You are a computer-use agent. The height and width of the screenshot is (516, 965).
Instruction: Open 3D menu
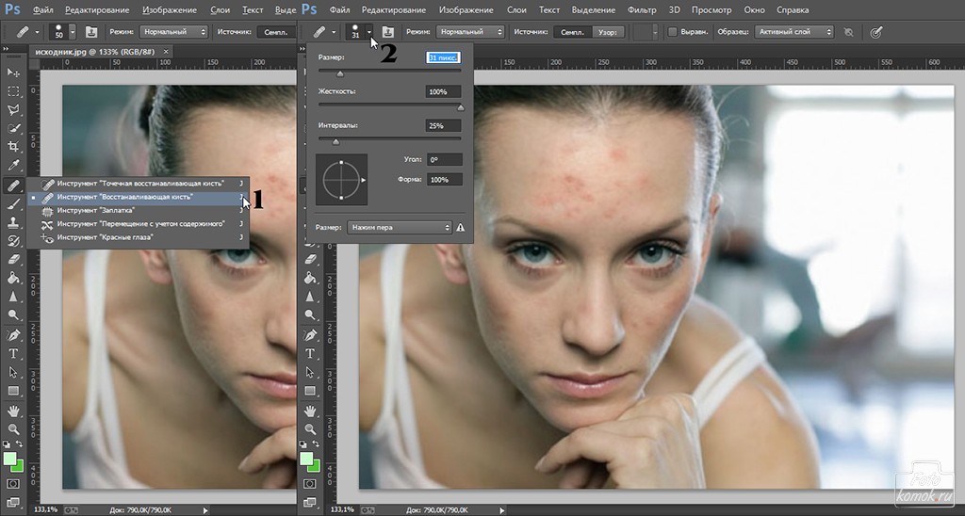click(x=675, y=9)
